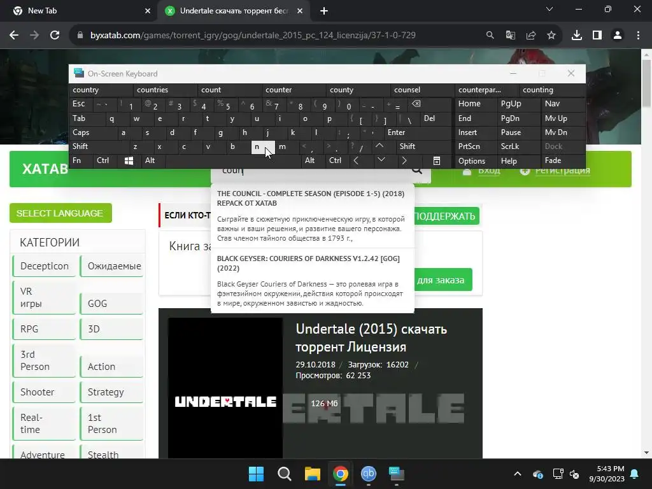Reload the current page

coord(55,36)
